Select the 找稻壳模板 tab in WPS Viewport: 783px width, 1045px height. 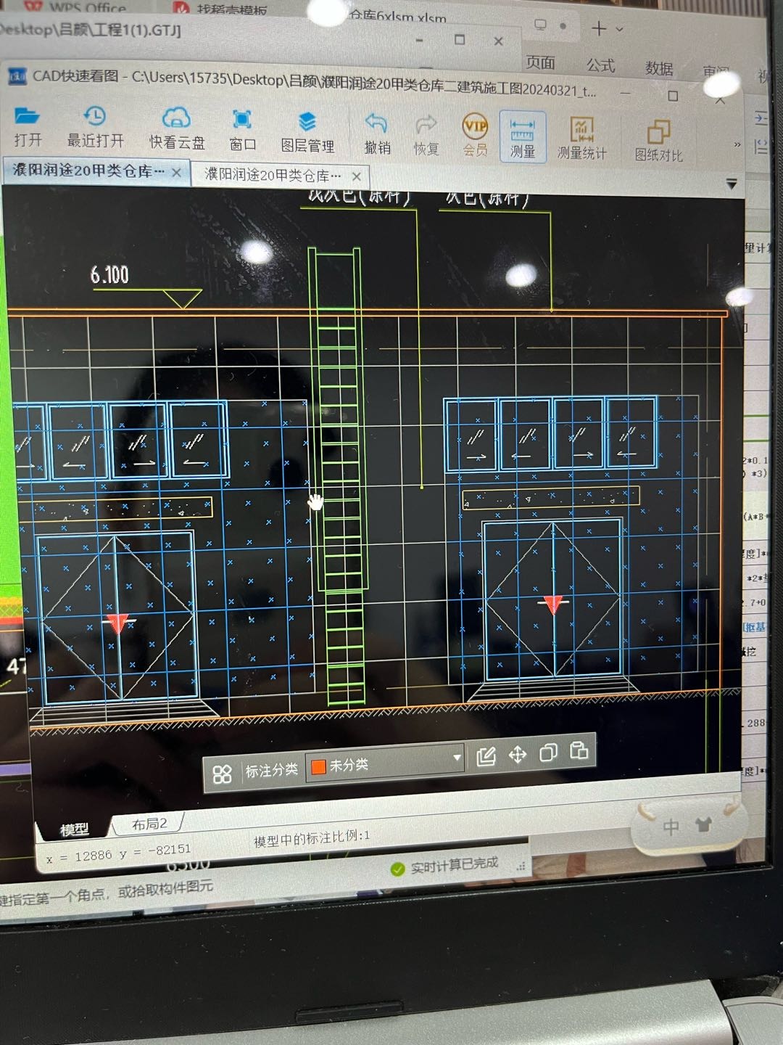point(221,9)
